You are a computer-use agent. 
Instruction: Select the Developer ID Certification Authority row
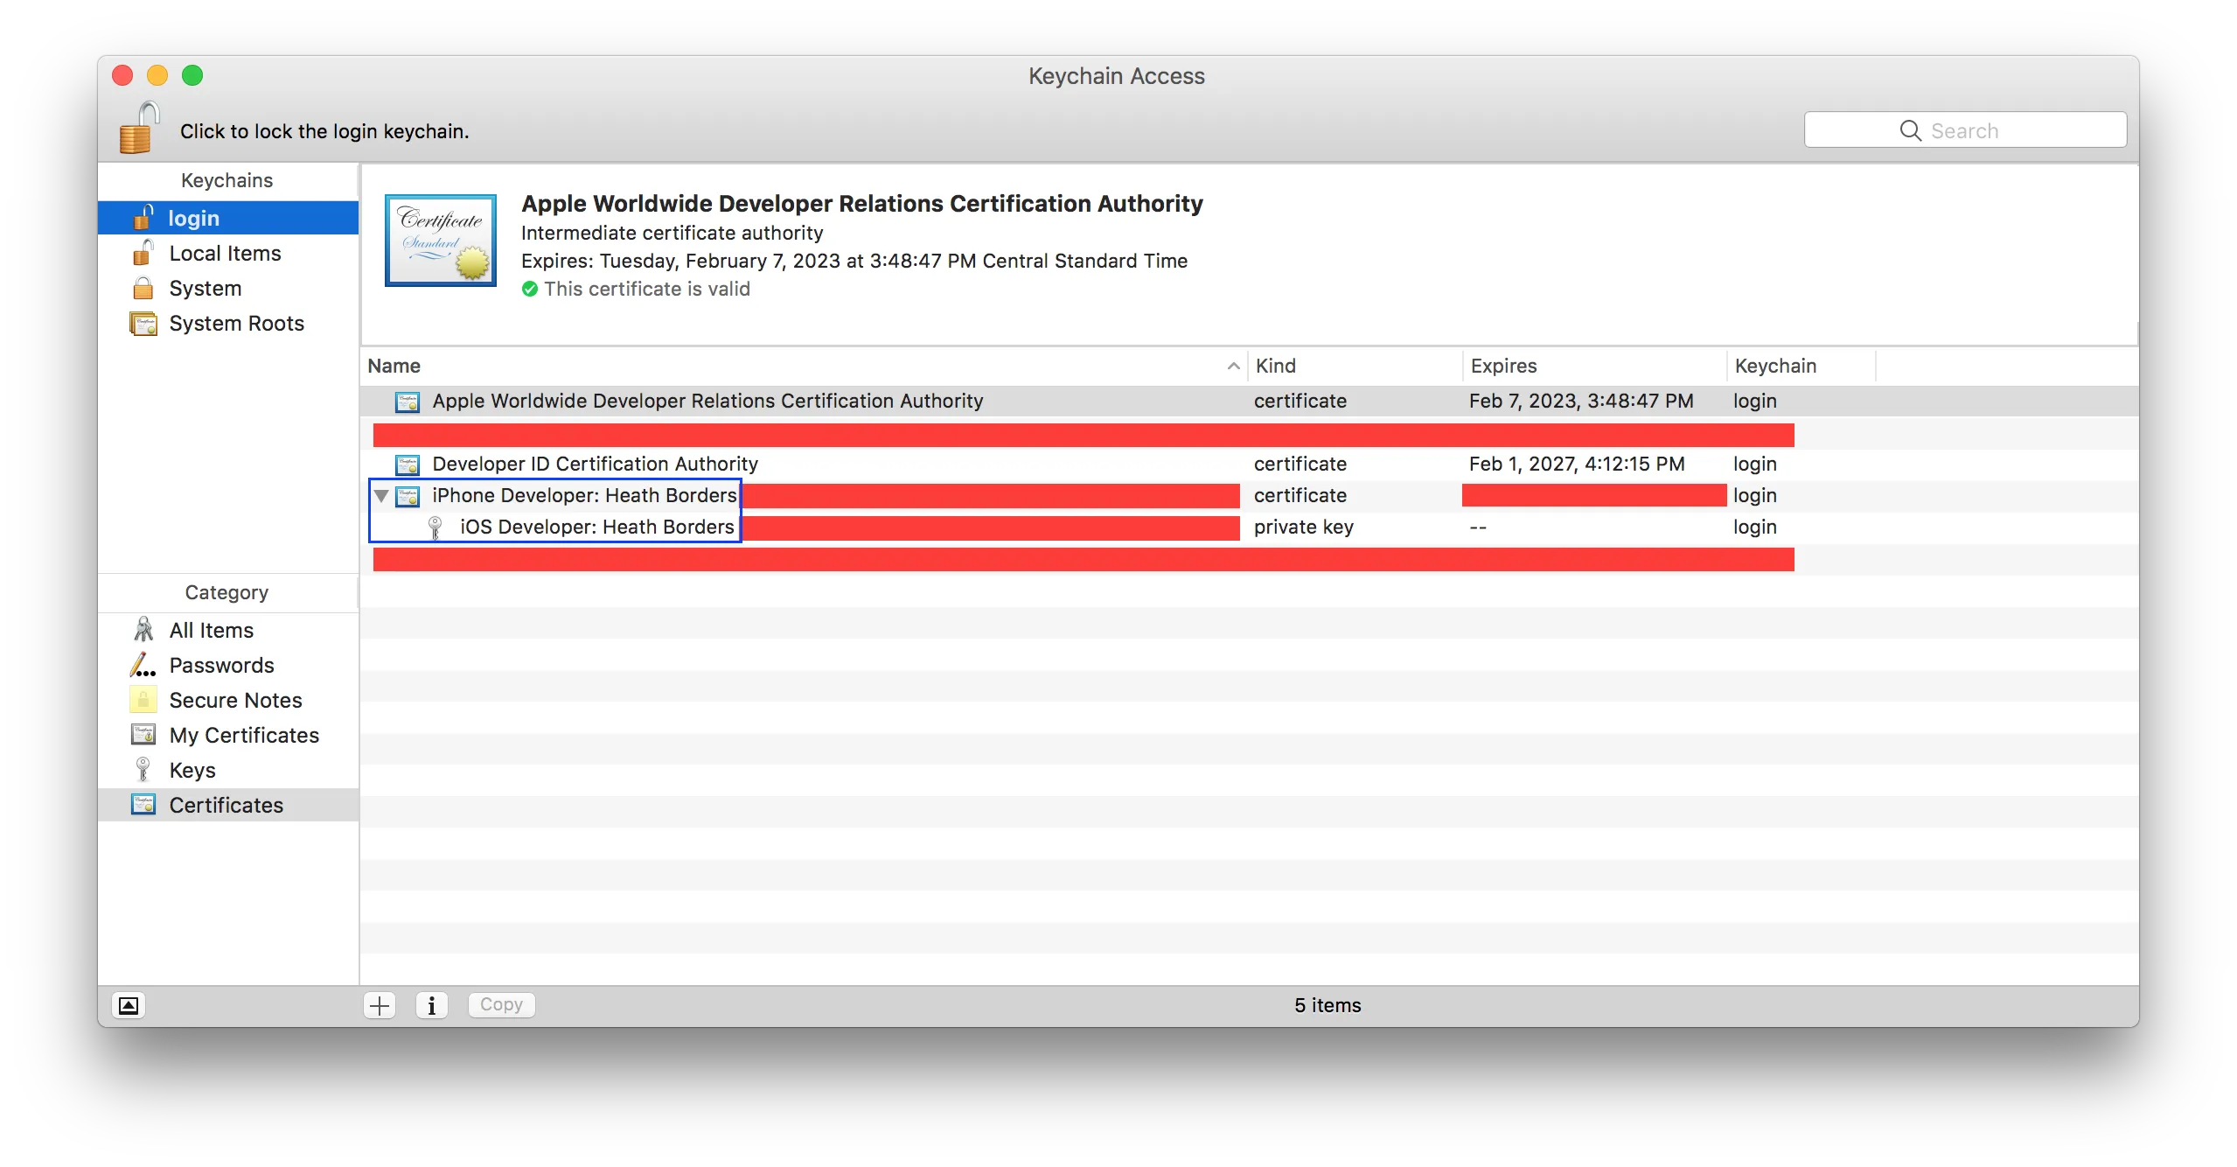click(595, 465)
